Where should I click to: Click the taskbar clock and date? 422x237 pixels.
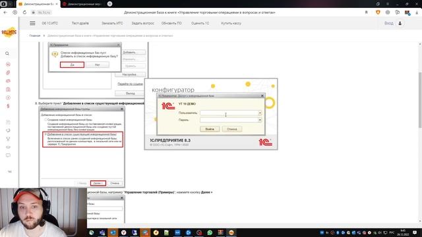tap(403, 232)
